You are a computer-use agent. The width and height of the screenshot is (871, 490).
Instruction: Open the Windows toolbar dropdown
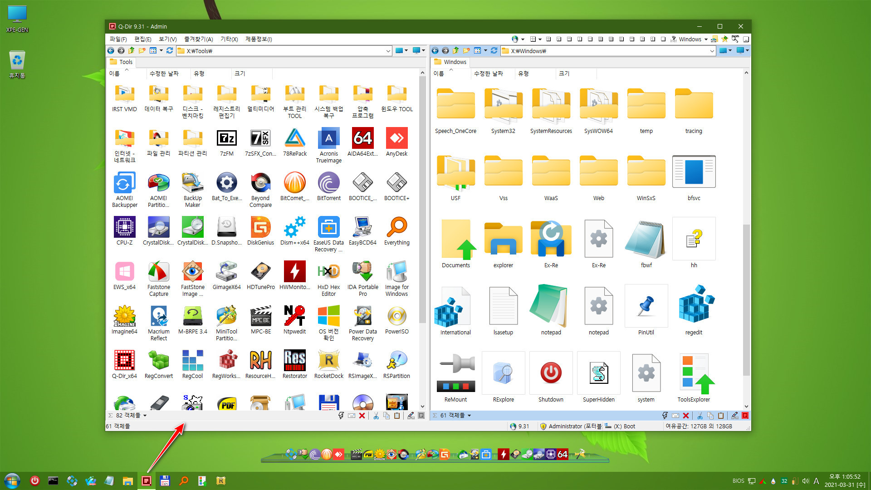706,39
